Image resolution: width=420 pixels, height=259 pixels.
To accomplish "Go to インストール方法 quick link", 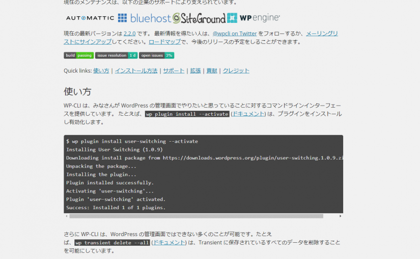I will pyautogui.click(x=136, y=71).
